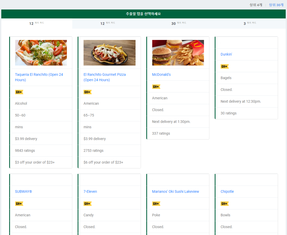The image size is (287, 235).
Task: Click the 상위 30개 link
Action: pos(276,5)
